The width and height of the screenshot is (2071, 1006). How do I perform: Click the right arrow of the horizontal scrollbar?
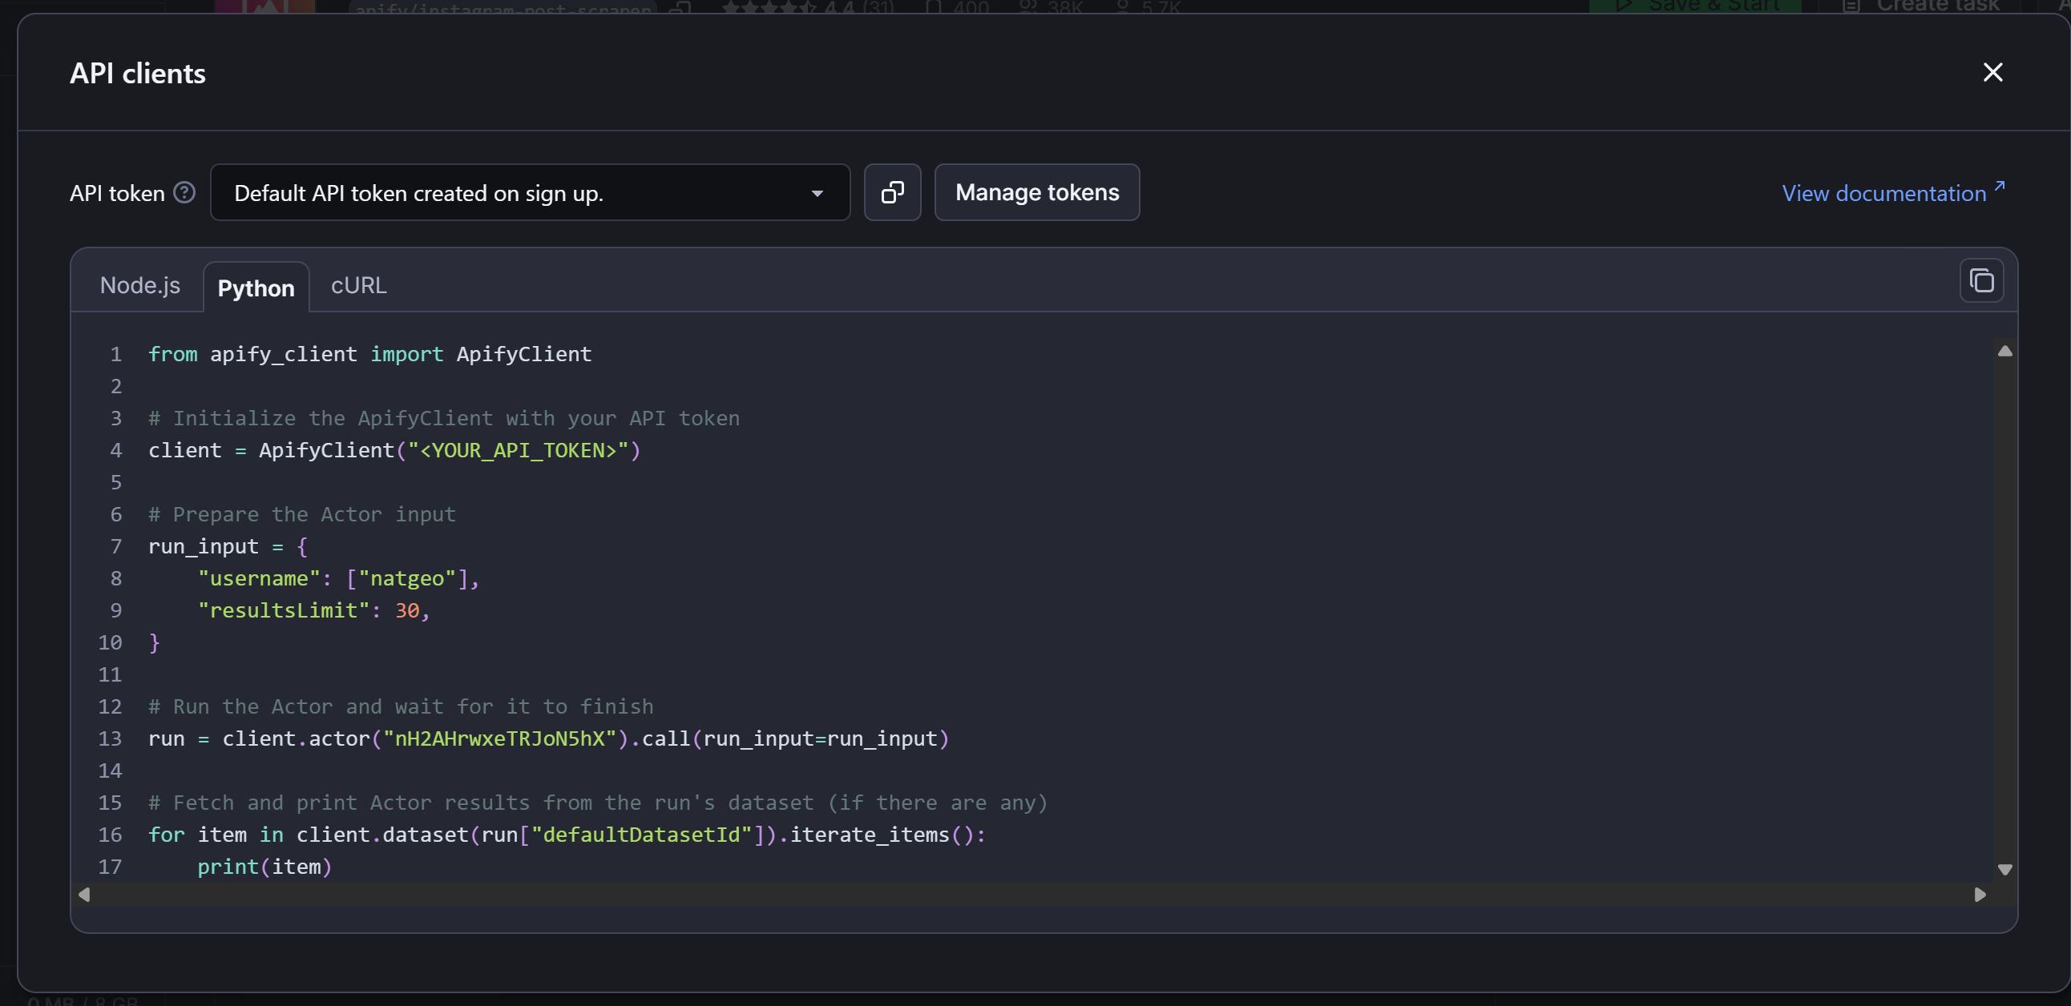coord(1981,895)
